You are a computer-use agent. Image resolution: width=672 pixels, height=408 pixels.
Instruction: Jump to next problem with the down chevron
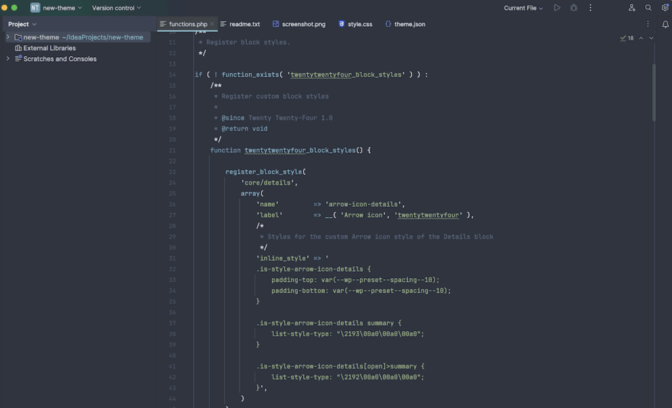(651, 38)
